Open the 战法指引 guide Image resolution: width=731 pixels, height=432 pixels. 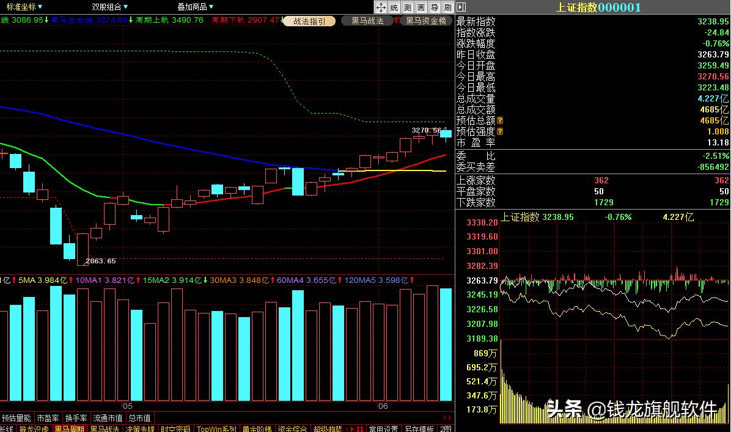(x=309, y=20)
